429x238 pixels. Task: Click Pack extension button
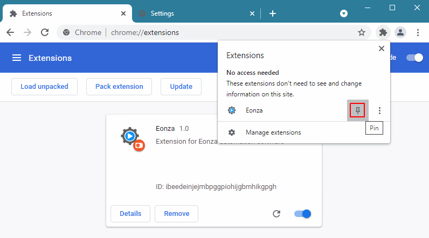[119, 87]
